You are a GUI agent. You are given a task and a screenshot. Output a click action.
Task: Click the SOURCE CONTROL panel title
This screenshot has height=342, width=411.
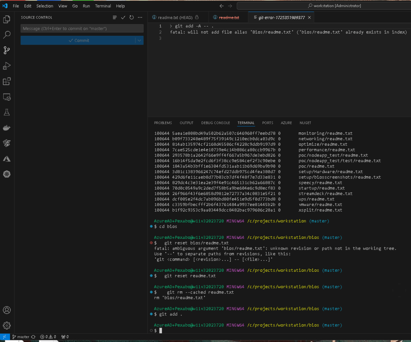tap(37, 17)
